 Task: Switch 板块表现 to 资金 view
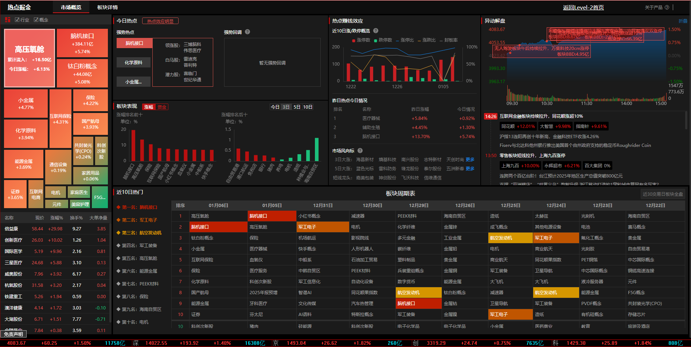pos(162,107)
